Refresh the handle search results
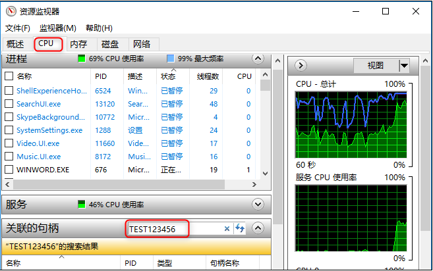Viewport: 433px width, 271px height. (240, 228)
